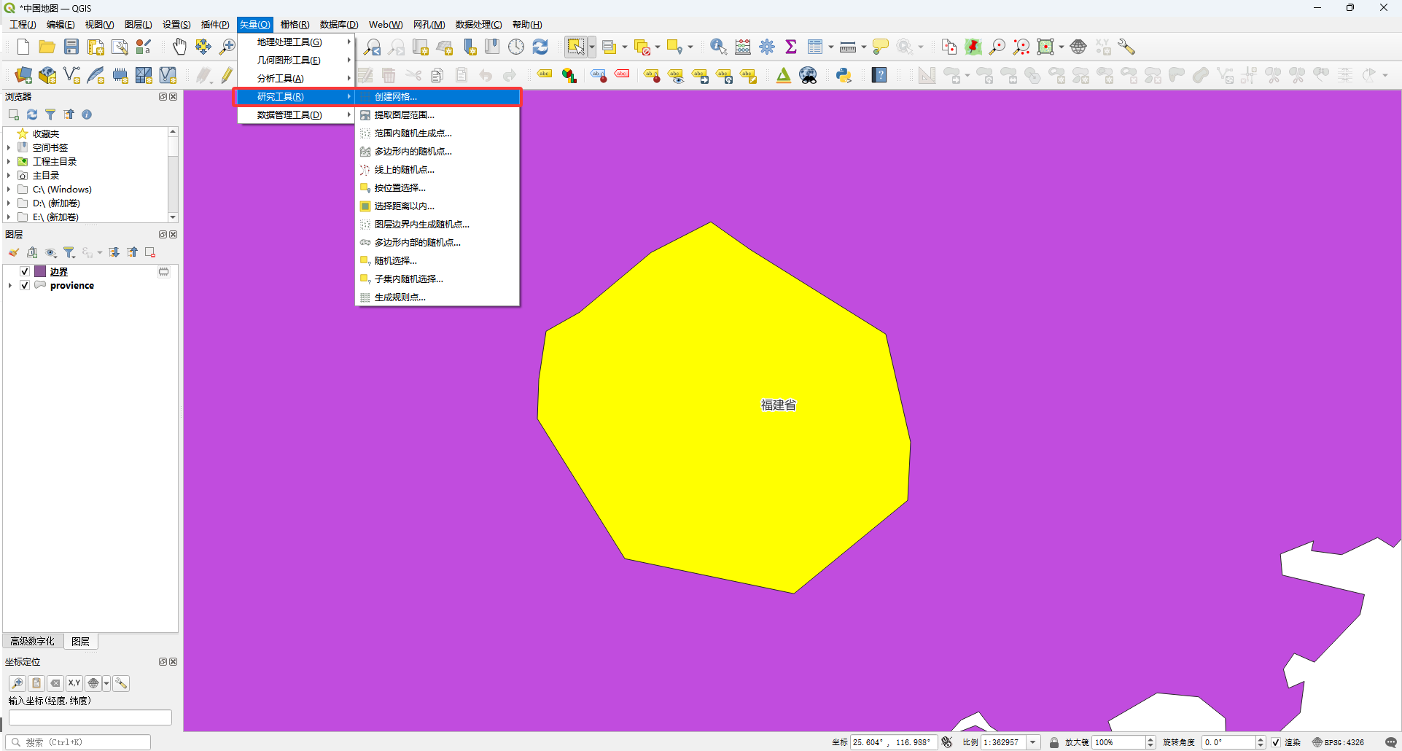Open the scale 比例 dropdown
This screenshot has width=1402, height=751.
tap(1033, 742)
